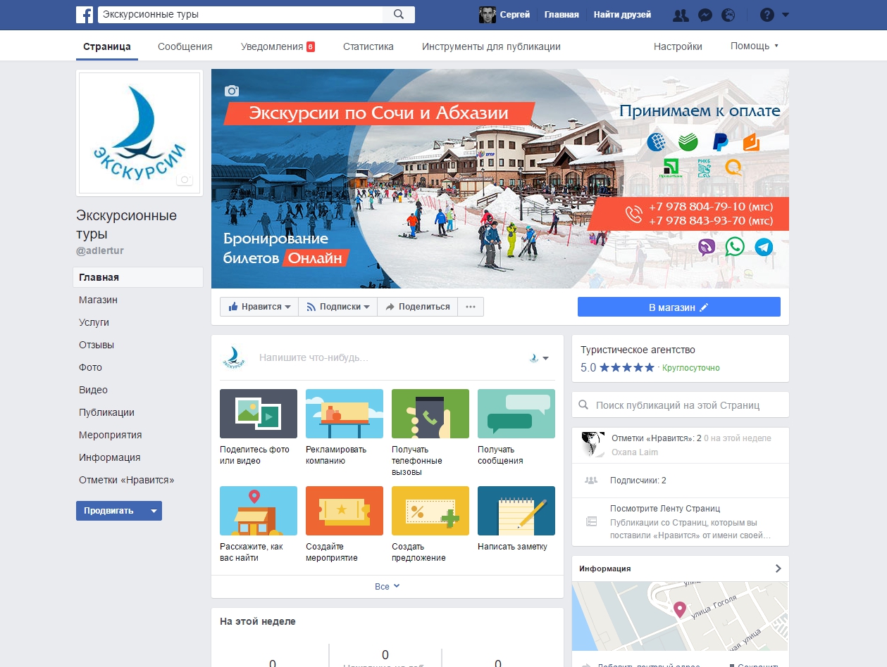This screenshot has width=887, height=667.
Task: Open the globe notifications icon
Action: pyautogui.click(x=728, y=15)
